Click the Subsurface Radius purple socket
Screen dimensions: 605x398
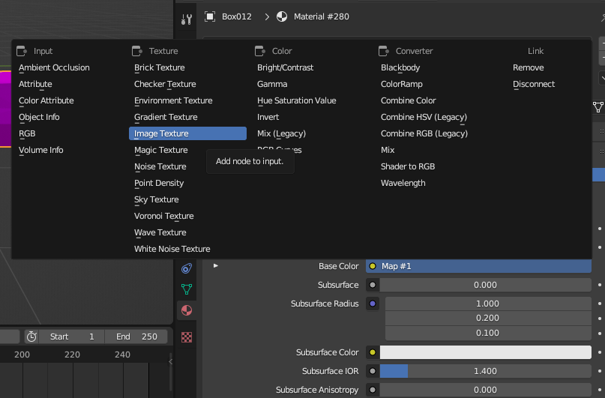[x=373, y=304]
